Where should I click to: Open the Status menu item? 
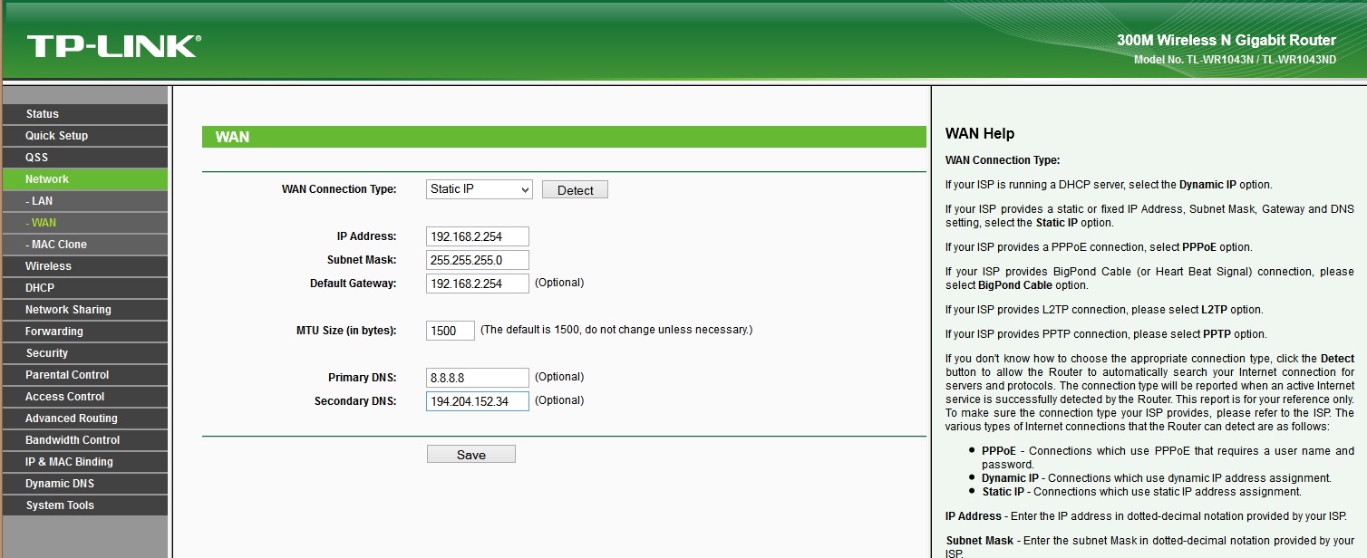[x=84, y=114]
